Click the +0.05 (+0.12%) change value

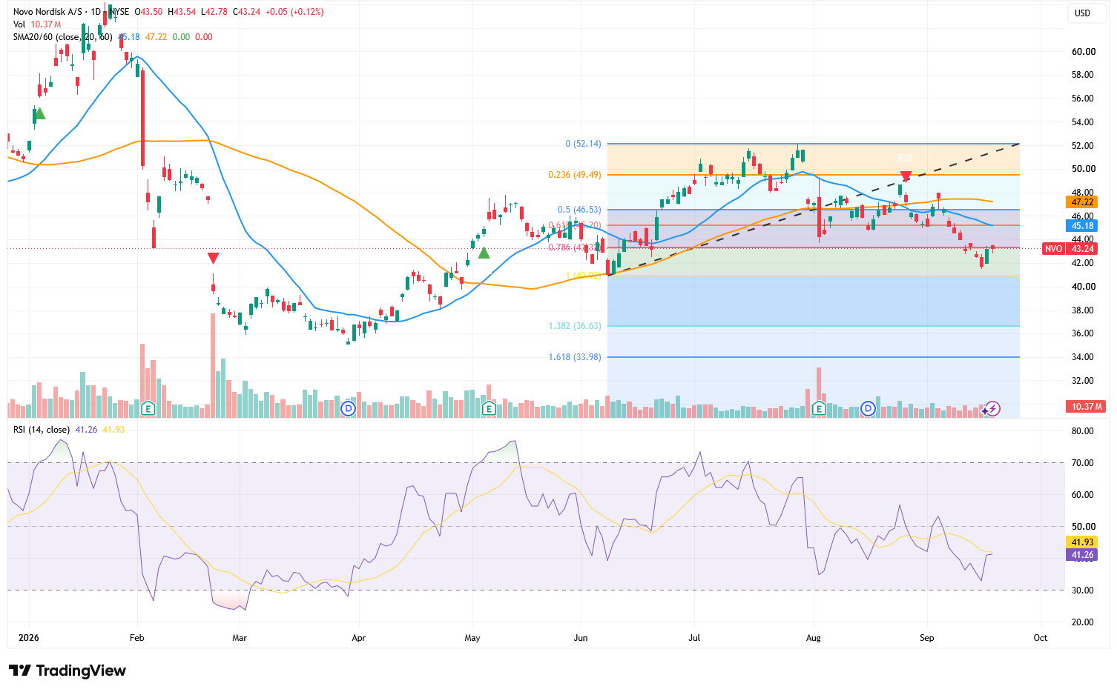295,12
